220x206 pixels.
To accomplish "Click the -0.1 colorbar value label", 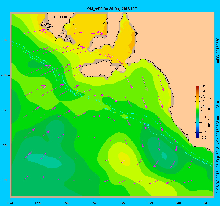I will pos(203,117).
